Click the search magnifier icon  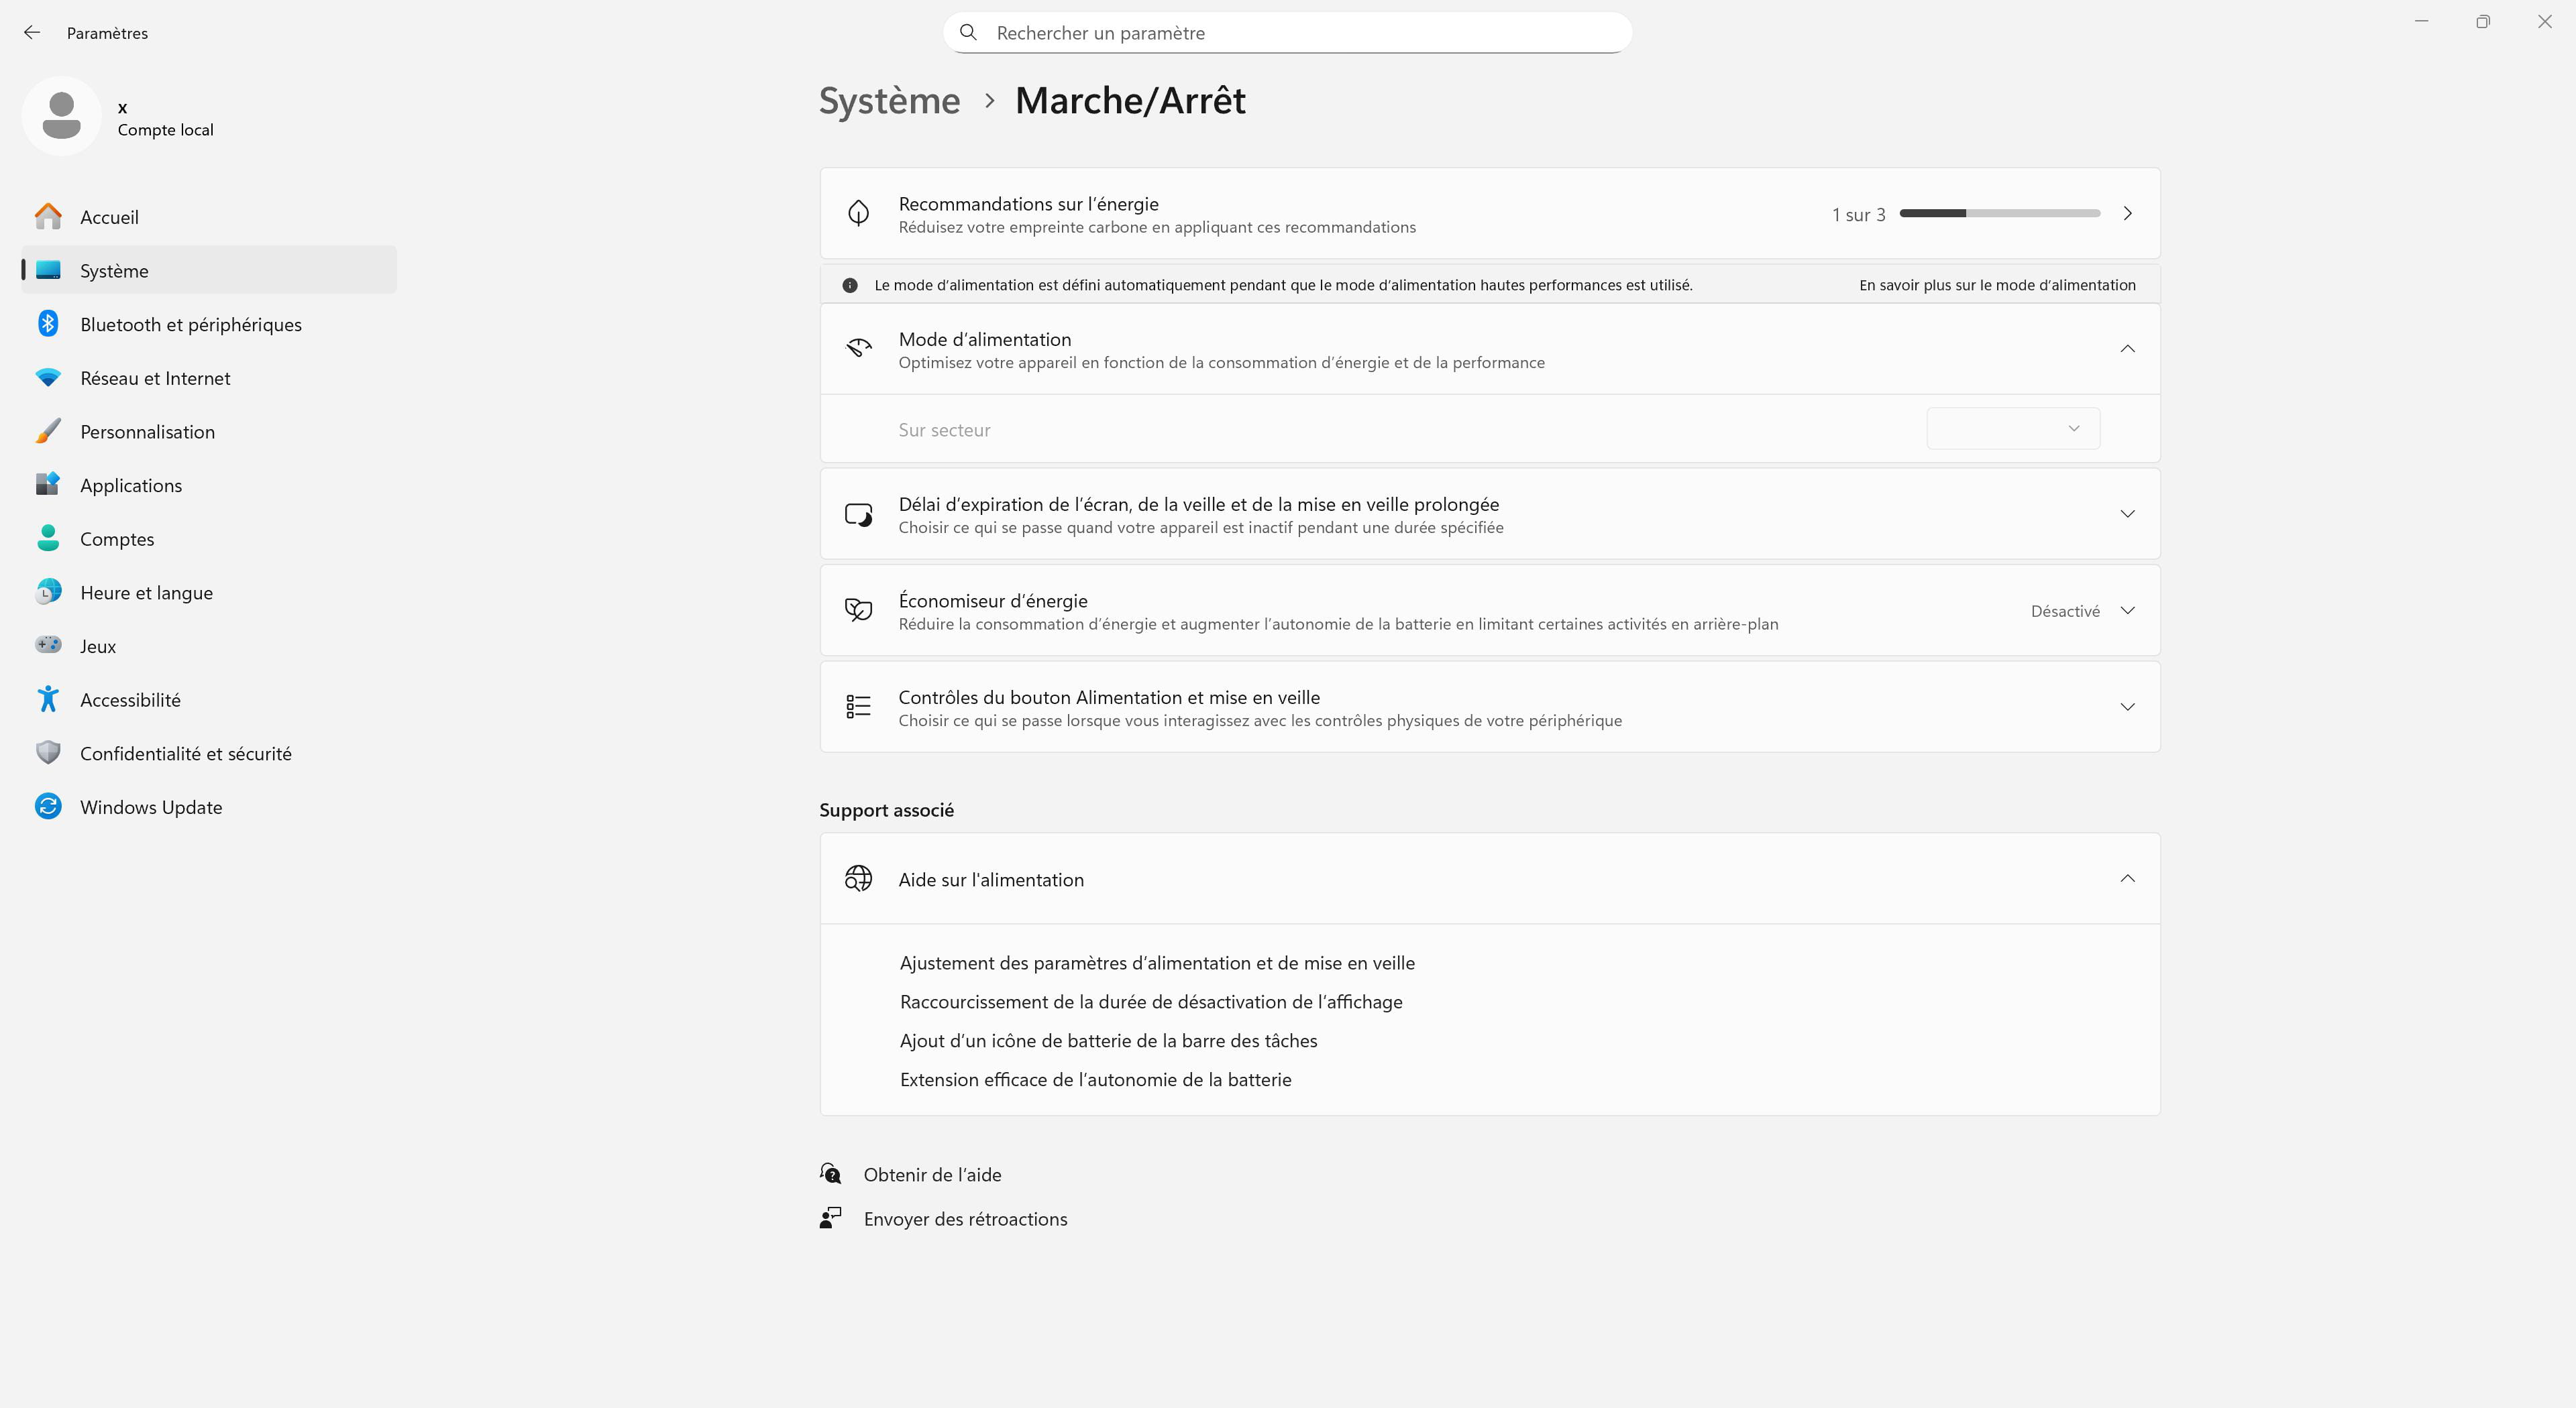tap(968, 33)
